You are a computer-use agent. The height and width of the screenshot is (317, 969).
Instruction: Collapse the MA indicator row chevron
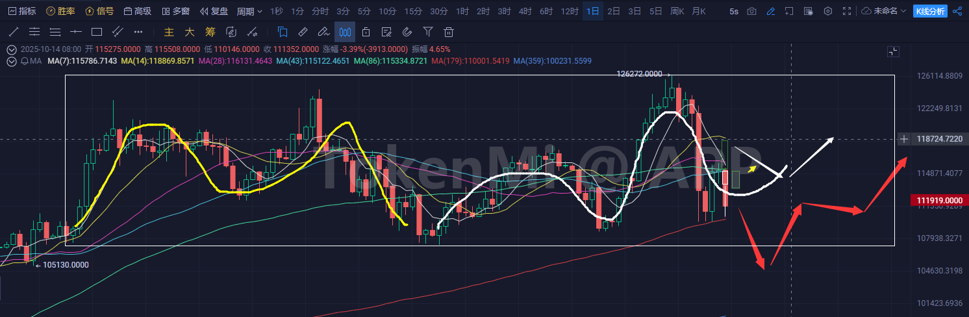pos(11,61)
